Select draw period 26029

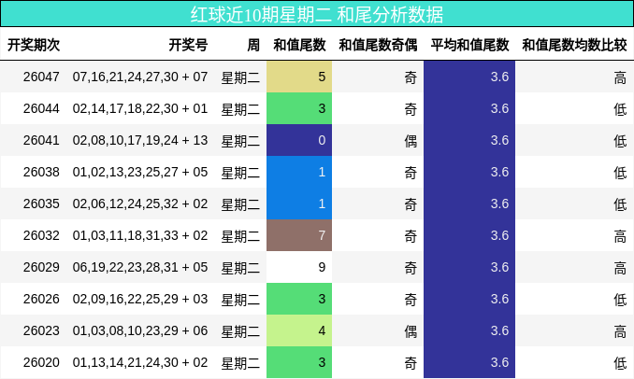click(x=41, y=267)
